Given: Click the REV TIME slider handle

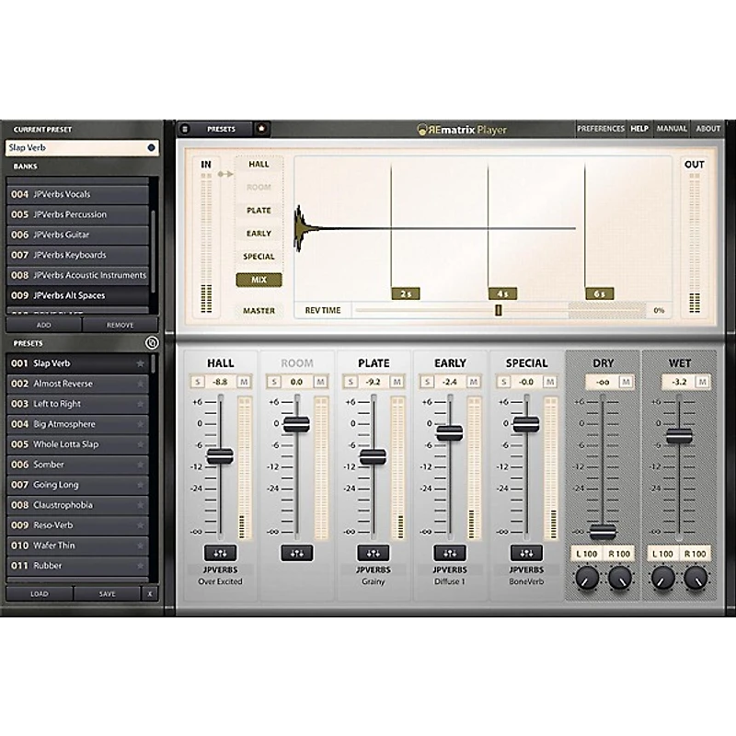Looking at the screenshot, I should pos(498,311).
